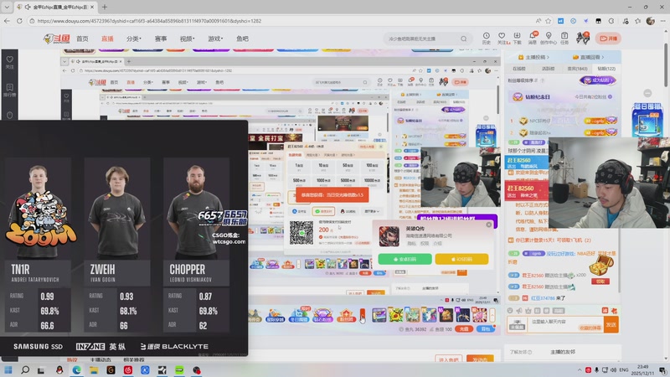Image resolution: width=670 pixels, height=377 pixels.
Task: Click the crown icon in chat toolbar
Action: (x=528, y=311)
